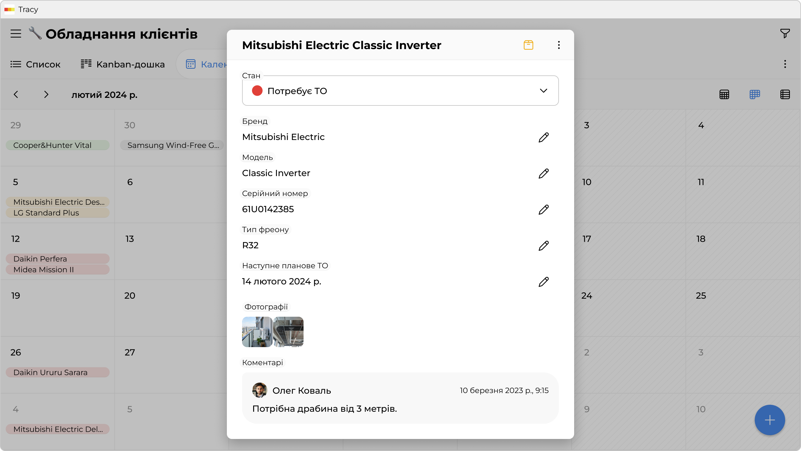
Task: Click the red Потребує ТО status dot
Action: tap(257, 91)
